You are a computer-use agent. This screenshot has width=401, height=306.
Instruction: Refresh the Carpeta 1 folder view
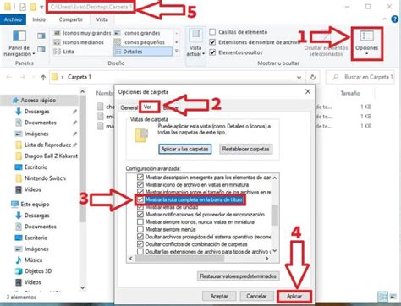[x=313, y=77]
